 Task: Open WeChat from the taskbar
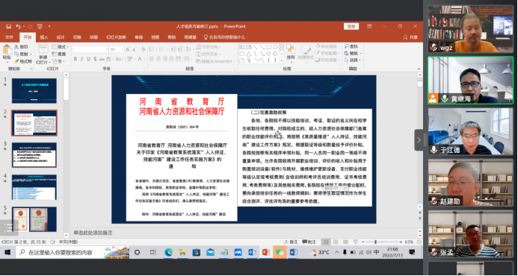(280, 253)
